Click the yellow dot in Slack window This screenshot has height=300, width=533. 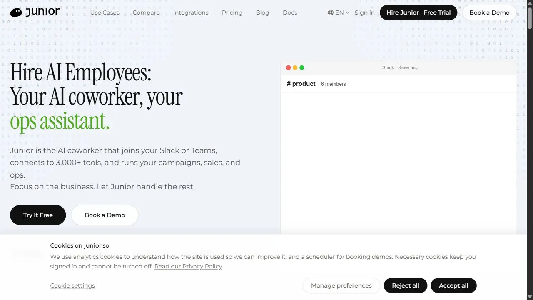(x=295, y=67)
